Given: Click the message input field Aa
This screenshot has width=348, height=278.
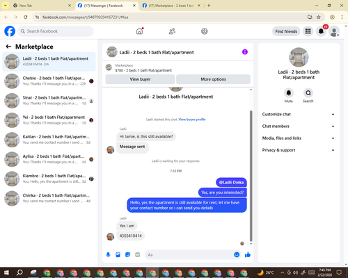Looking at the screenshot, I should click(x=189, y=255).
